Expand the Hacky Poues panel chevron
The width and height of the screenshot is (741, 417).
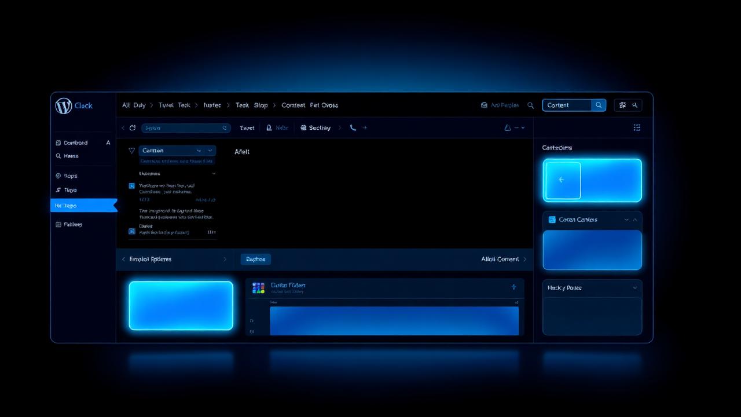(x=635, y=288)
